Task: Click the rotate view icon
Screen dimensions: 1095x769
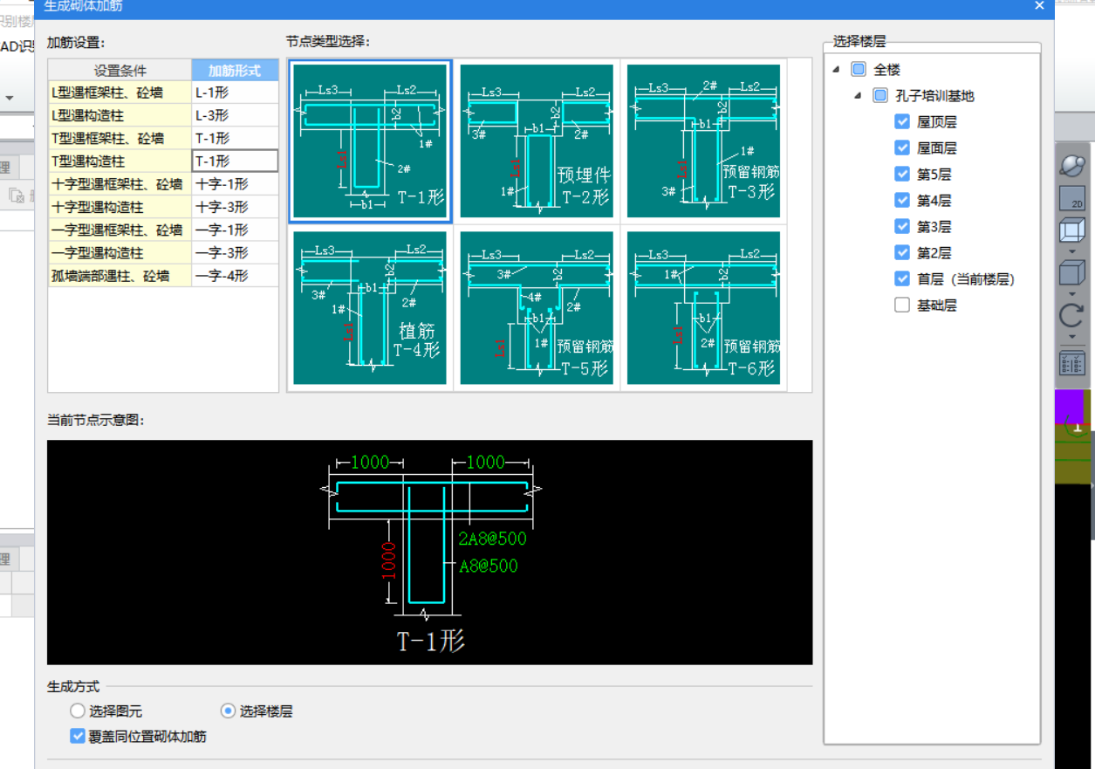Action: click(1071, 316)
